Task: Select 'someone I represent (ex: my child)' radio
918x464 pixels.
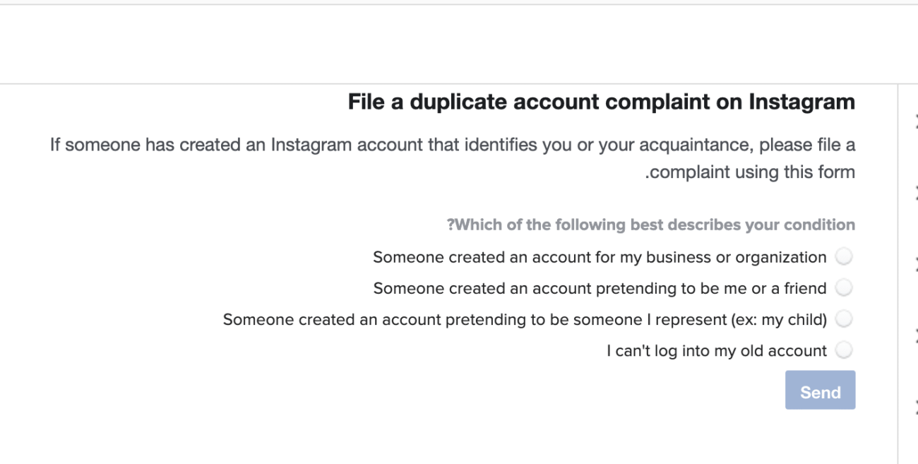Action: (x=843, y=319)
